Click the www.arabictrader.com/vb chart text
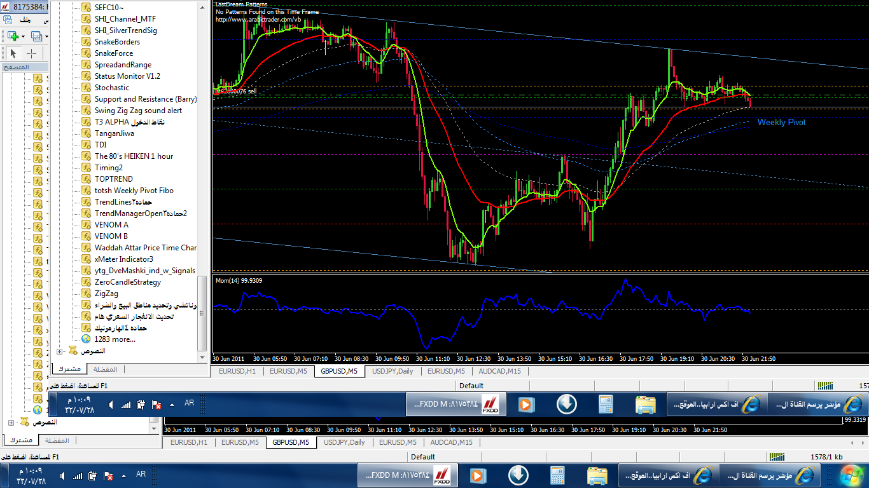This screenshot has height=488, width=869. [258, 19]
